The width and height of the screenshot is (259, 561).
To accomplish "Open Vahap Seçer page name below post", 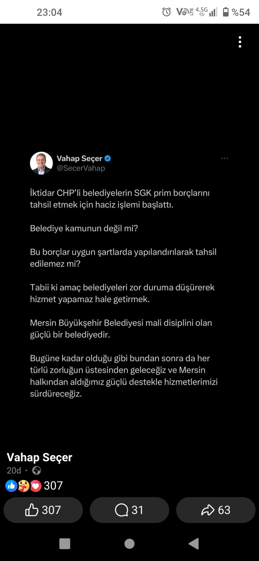I will (39, 457).
